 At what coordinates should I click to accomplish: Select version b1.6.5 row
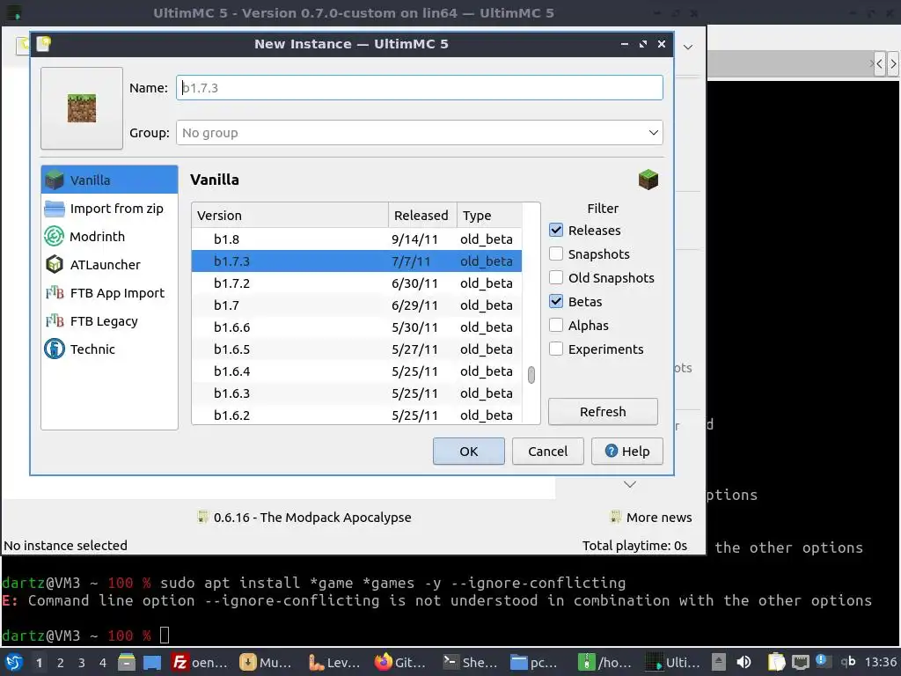[x=356, y=349]
